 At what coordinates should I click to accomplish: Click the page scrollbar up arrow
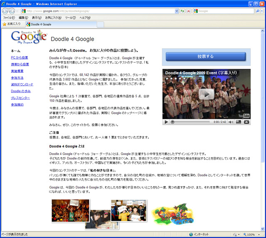[x=262, y=31]
